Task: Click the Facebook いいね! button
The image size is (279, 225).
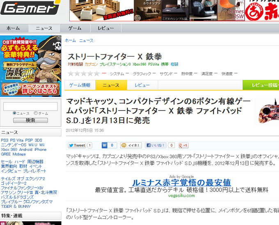Action: 156,145
